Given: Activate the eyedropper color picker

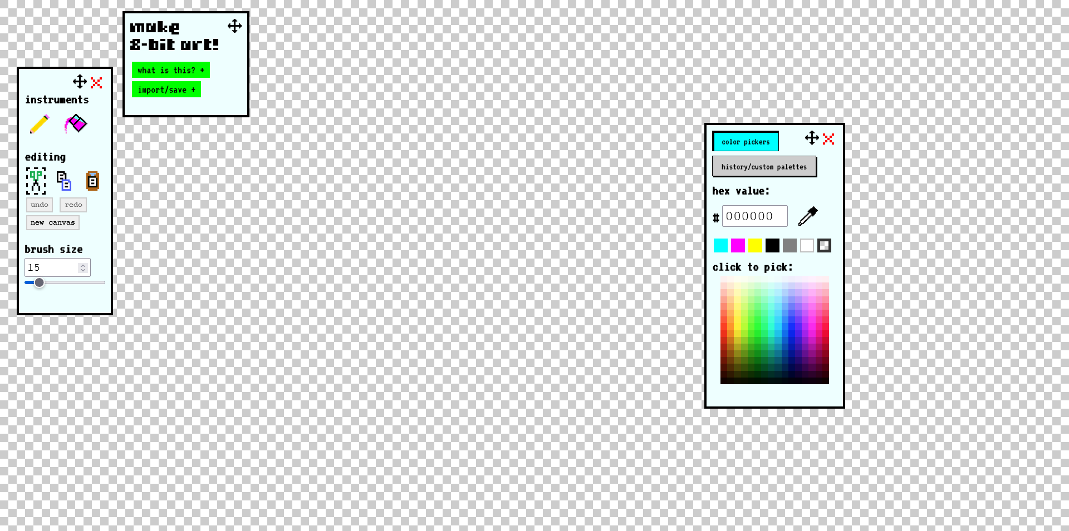Looking at the screenshot, I should (808, 216).
